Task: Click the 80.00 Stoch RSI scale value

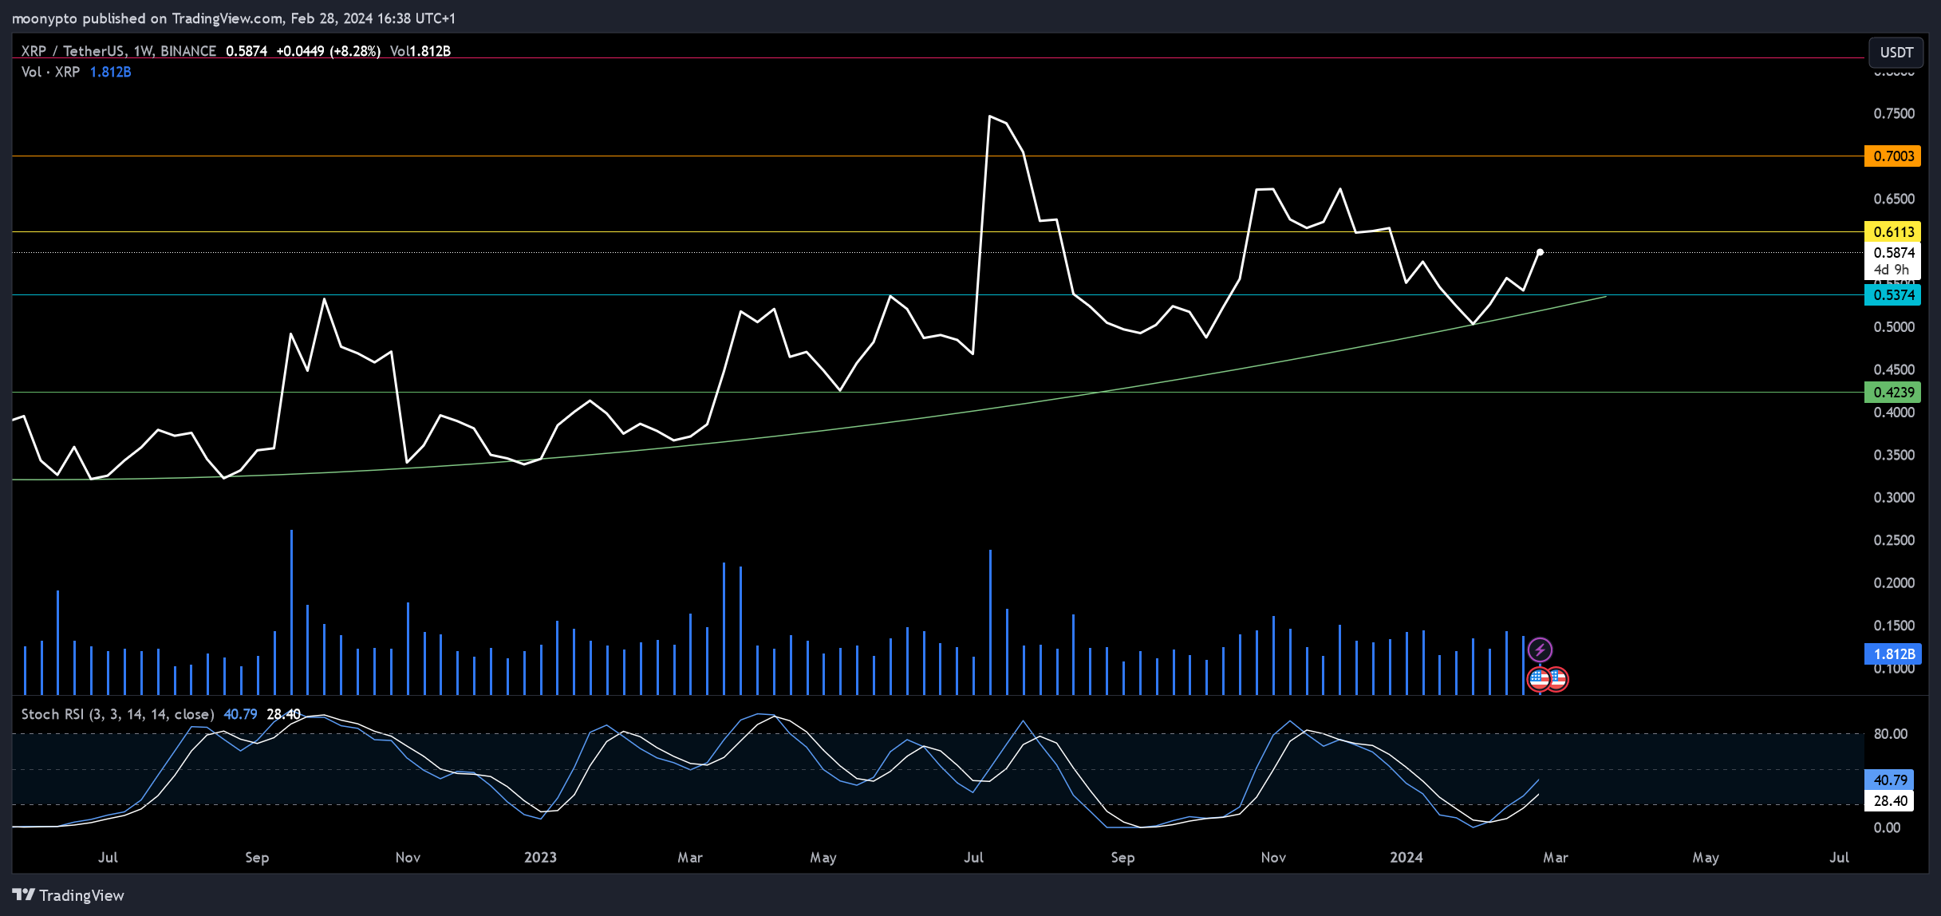Action: (x=1891, y=733)
